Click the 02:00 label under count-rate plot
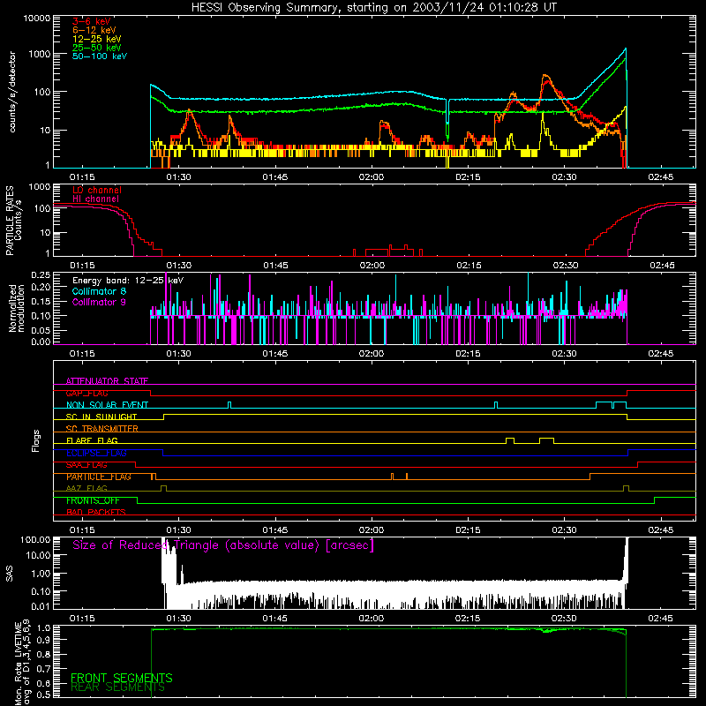Screen dimensions: 706x706 click(371, 177)
